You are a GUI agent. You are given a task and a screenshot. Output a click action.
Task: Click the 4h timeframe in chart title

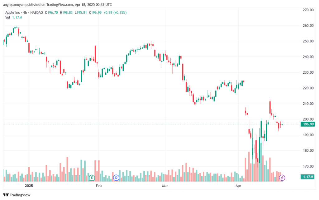(x=25, y=12)
